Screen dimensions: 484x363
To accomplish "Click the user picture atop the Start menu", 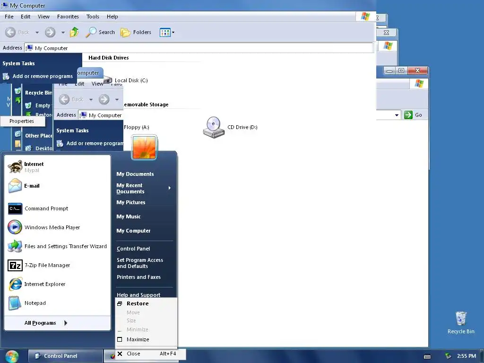I will (144, 147).
